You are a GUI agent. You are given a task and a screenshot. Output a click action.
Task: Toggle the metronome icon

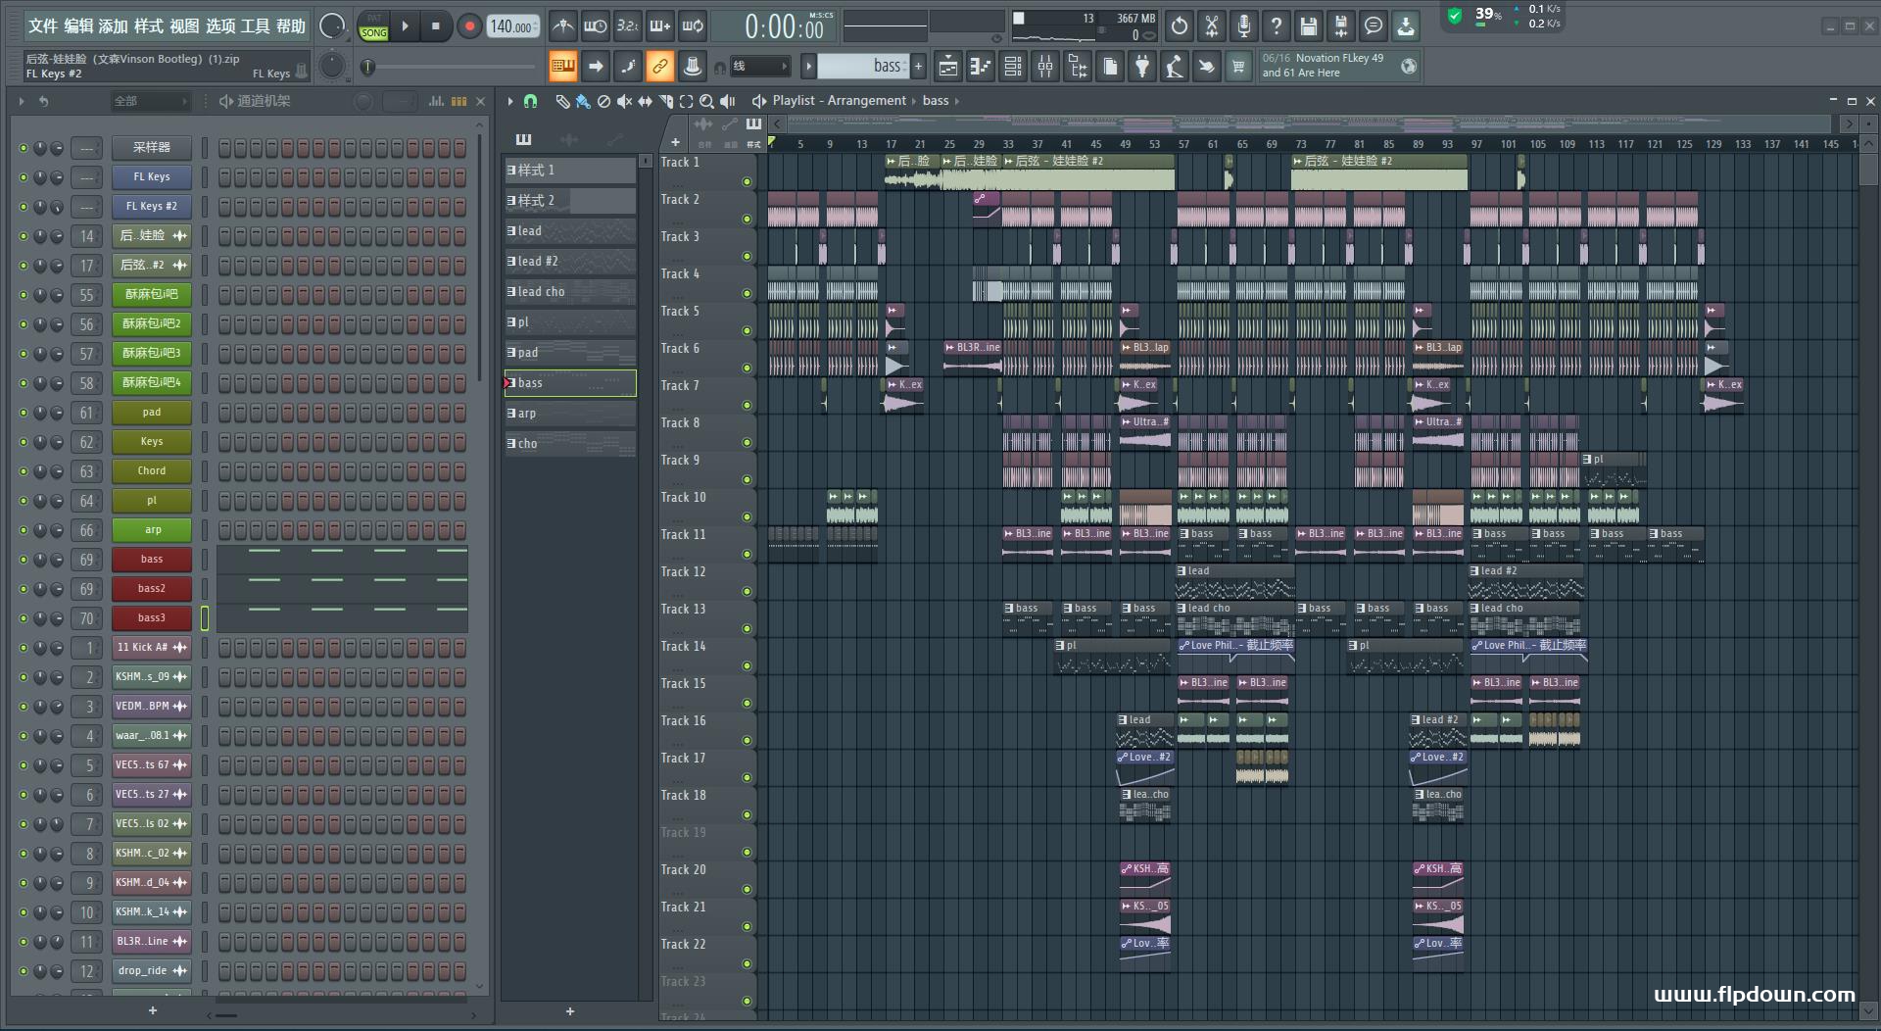click(562, 26)
